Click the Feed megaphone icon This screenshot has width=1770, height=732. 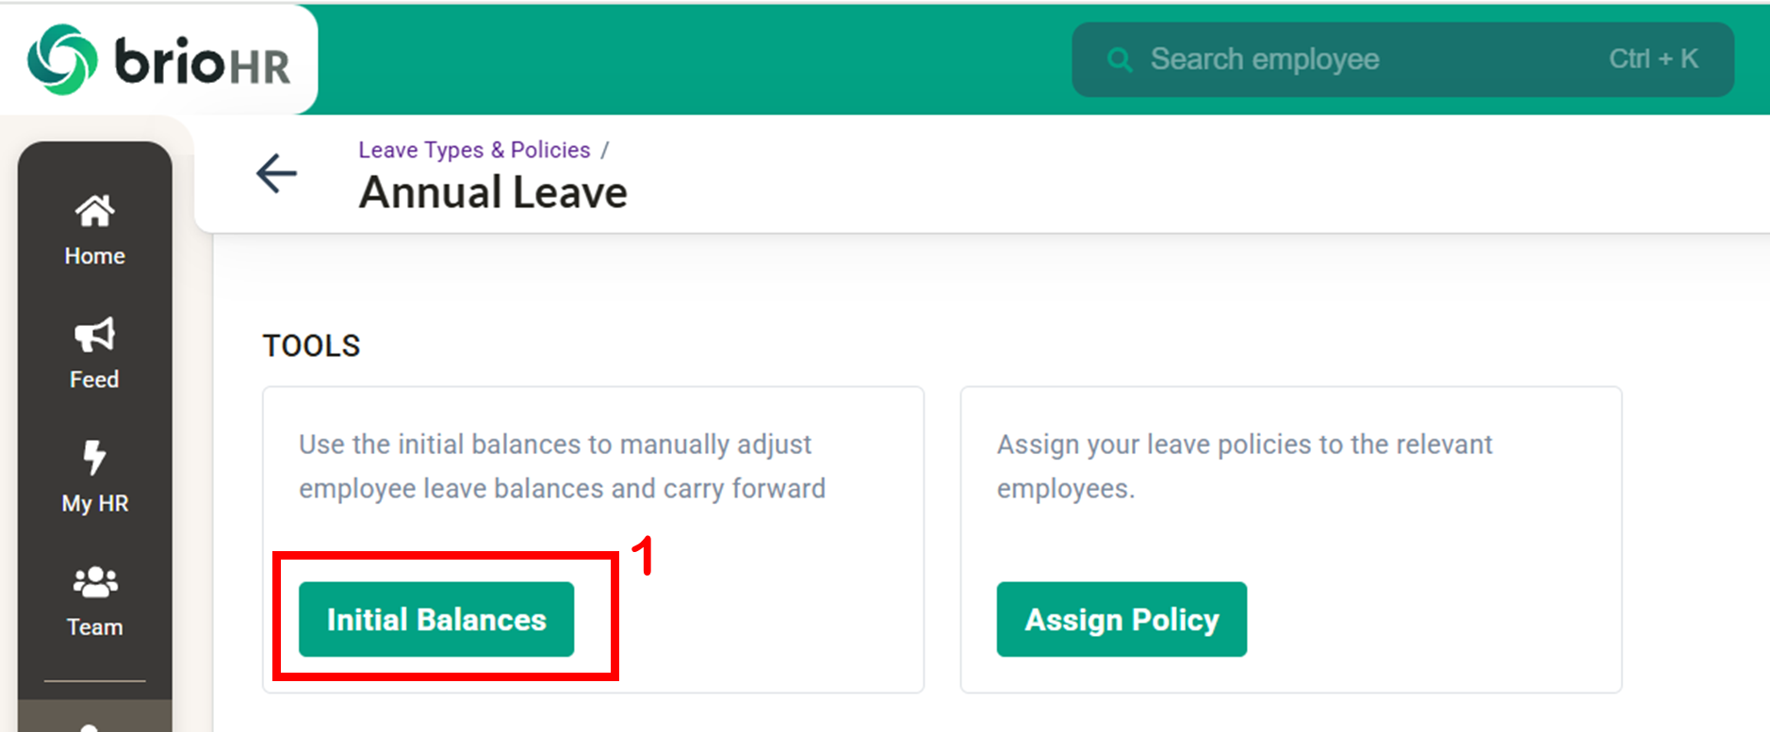[94, 334]
